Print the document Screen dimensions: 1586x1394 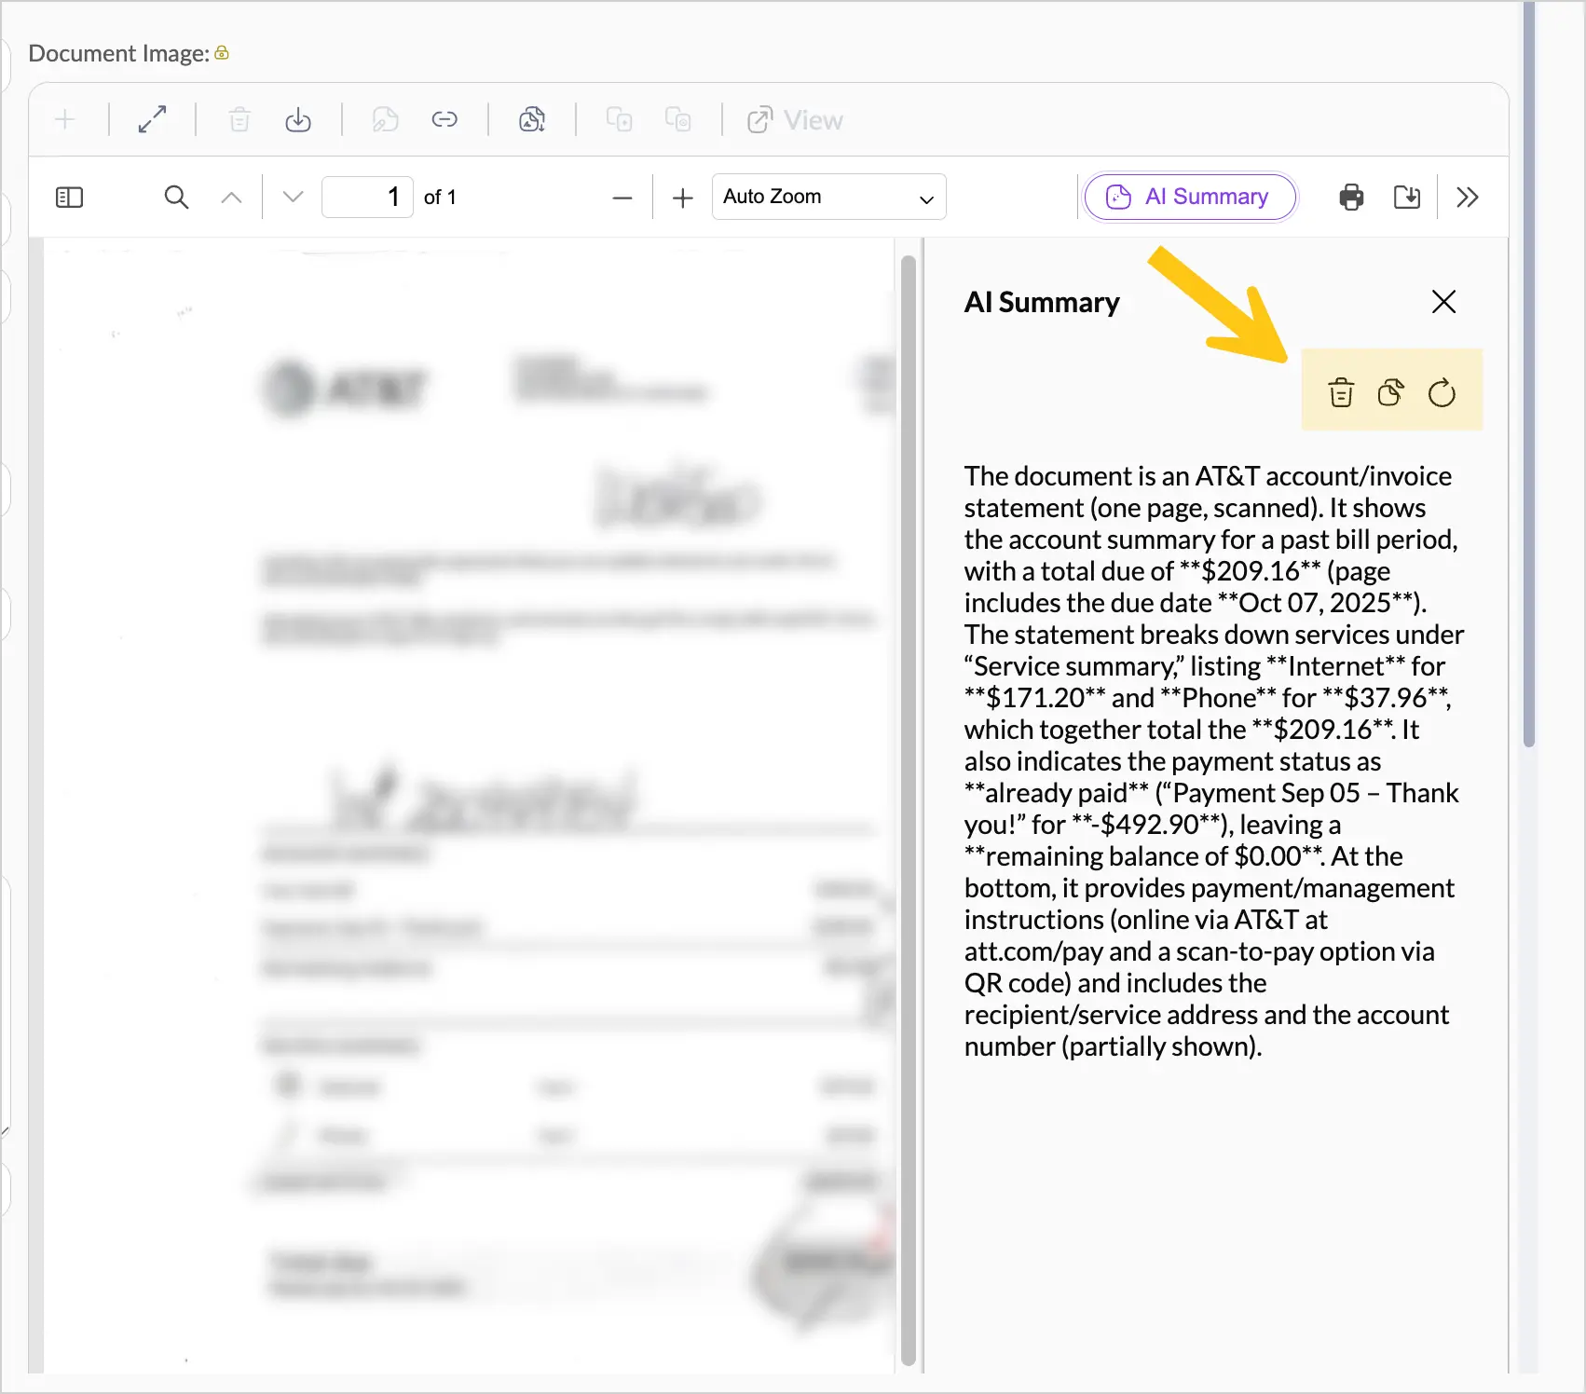[1351, 198]
